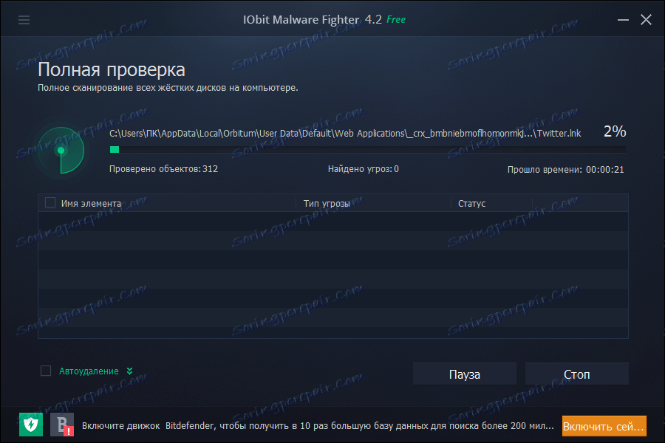Click Проверено объектов: 312 counter

(x=163, y=169)
